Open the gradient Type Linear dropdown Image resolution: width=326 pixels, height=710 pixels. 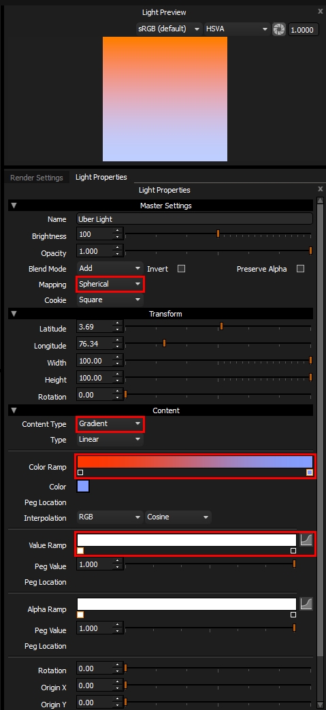[x=110, y=439]
